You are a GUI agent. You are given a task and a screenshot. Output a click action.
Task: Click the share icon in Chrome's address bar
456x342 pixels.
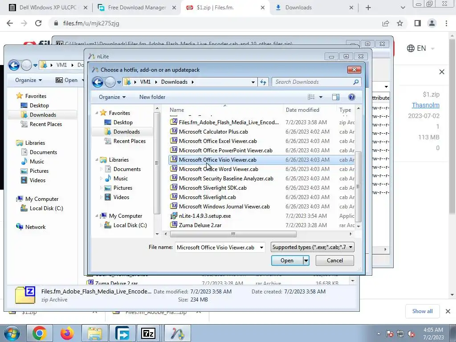[x=386, y=23]
